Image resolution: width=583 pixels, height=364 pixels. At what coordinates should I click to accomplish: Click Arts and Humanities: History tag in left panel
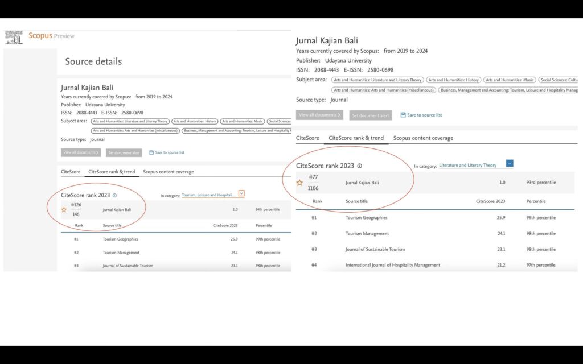195,122
